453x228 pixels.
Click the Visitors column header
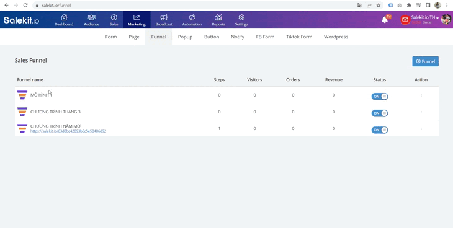tap(254, 80)
